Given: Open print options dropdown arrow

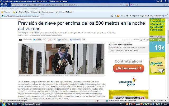Looking at the screenshot, I should (x=130, y=16).
